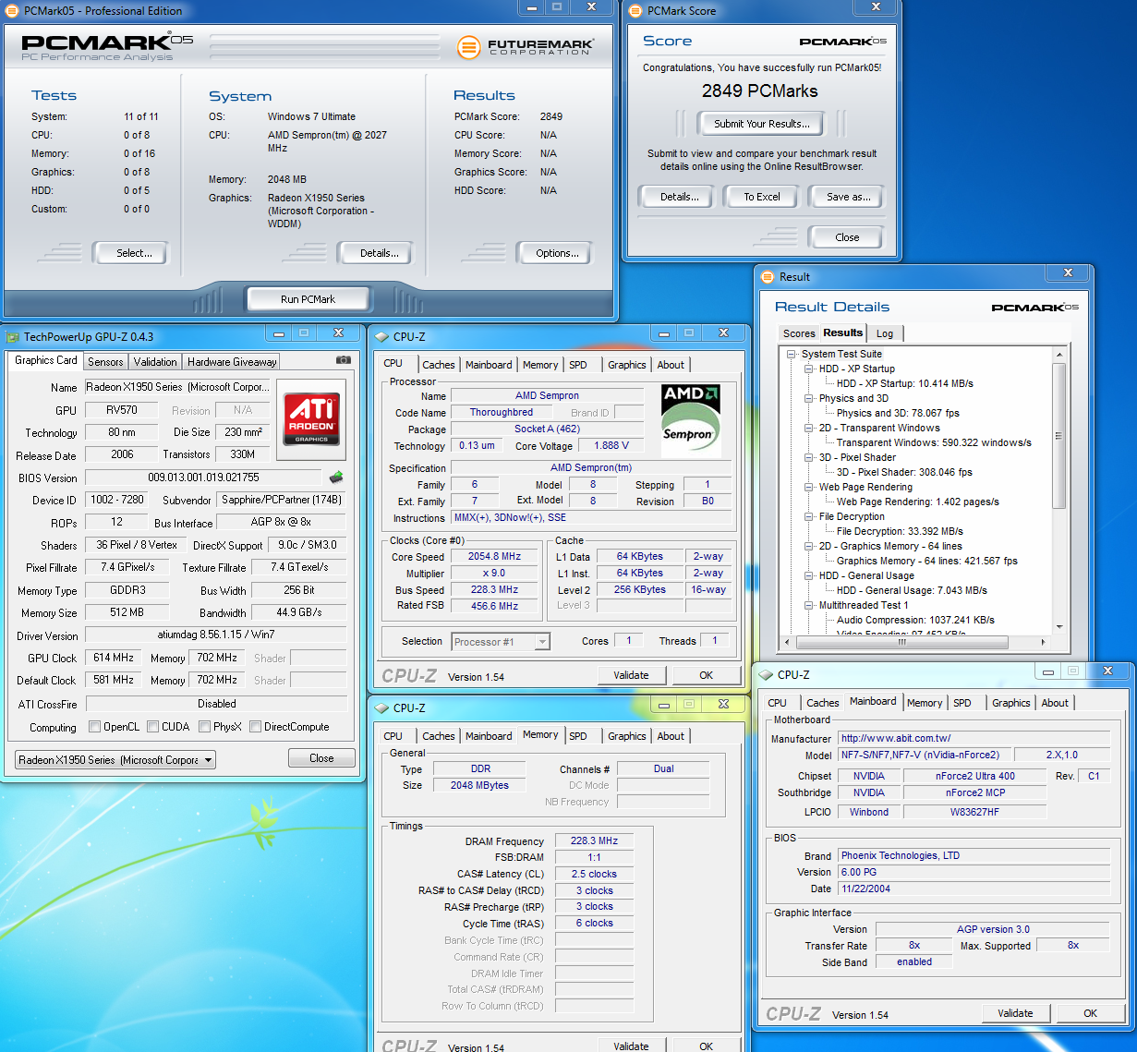Click Validate in the CPU-Z CPU window
Image resolution: width=1137 pixels, height=1052 pixels.
pyautogui.click(x=631, y=675)
